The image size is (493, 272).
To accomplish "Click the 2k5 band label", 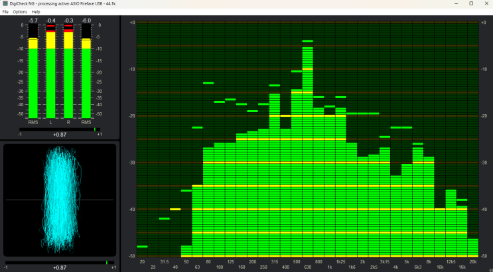I will tap(374, 267).
